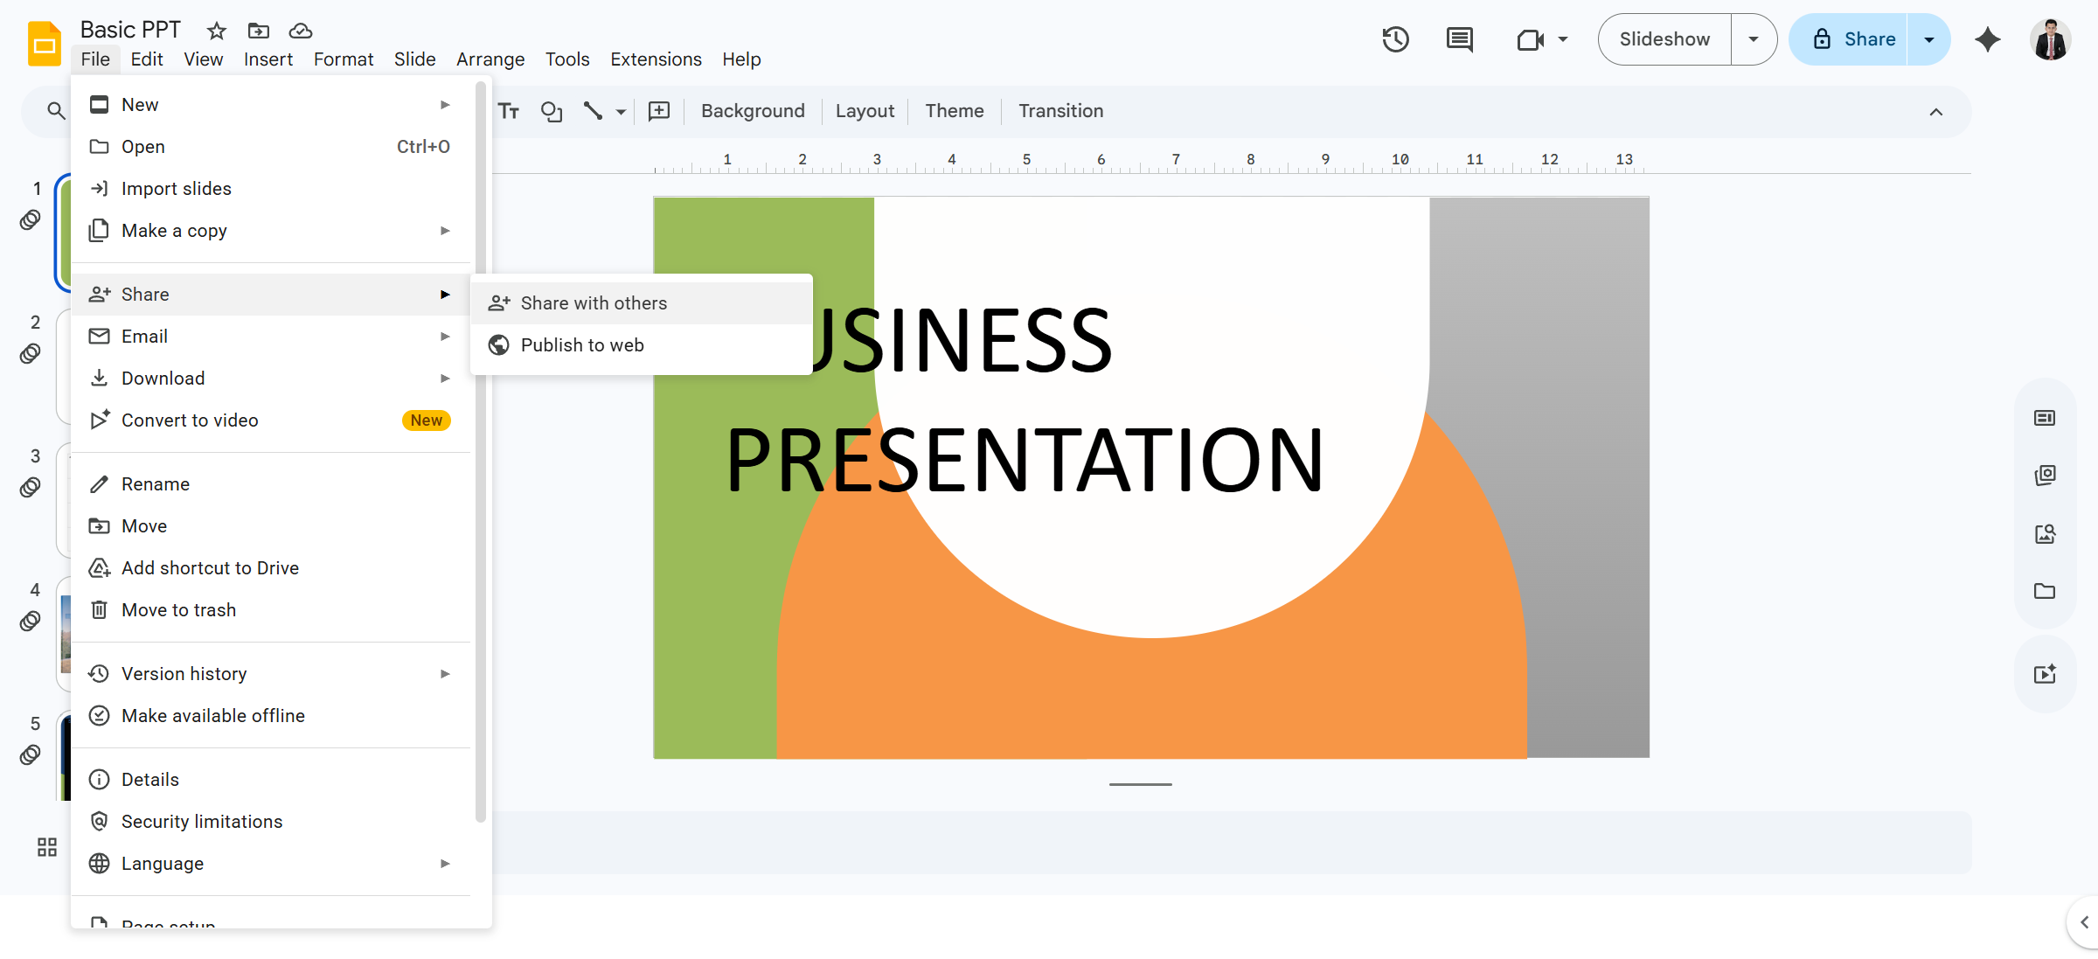Star the Basic PPT presentation
Screen dimensions: 2098x959
216,31
